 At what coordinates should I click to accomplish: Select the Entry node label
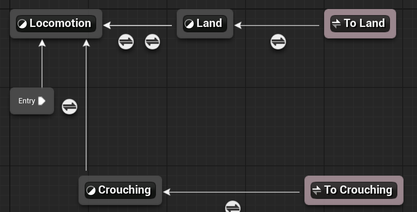(x=27, y=101)
